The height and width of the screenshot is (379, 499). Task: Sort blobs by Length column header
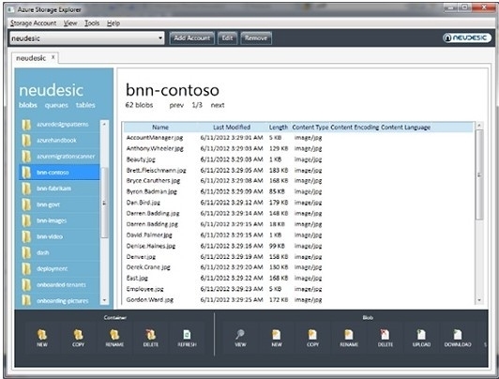click(279, 128)
